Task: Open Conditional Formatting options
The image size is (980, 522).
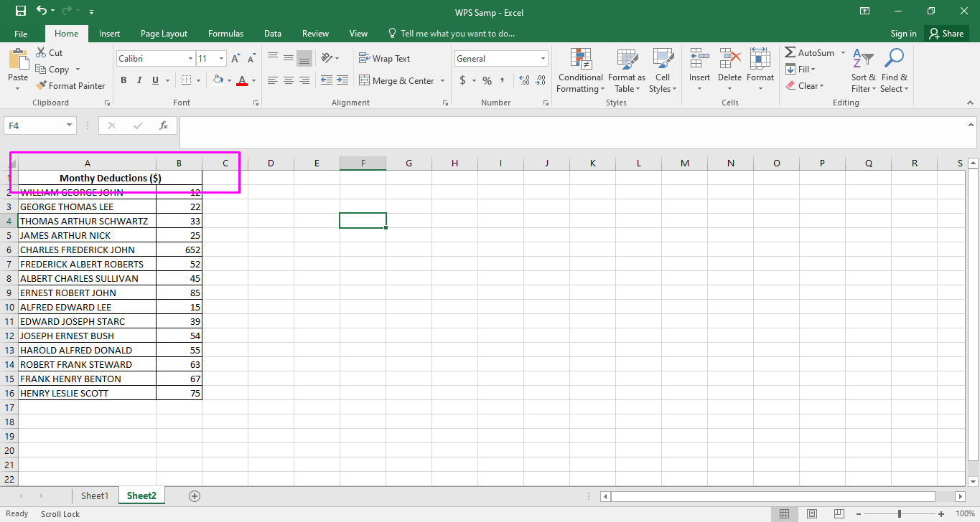Action: [x=579, y=70]
